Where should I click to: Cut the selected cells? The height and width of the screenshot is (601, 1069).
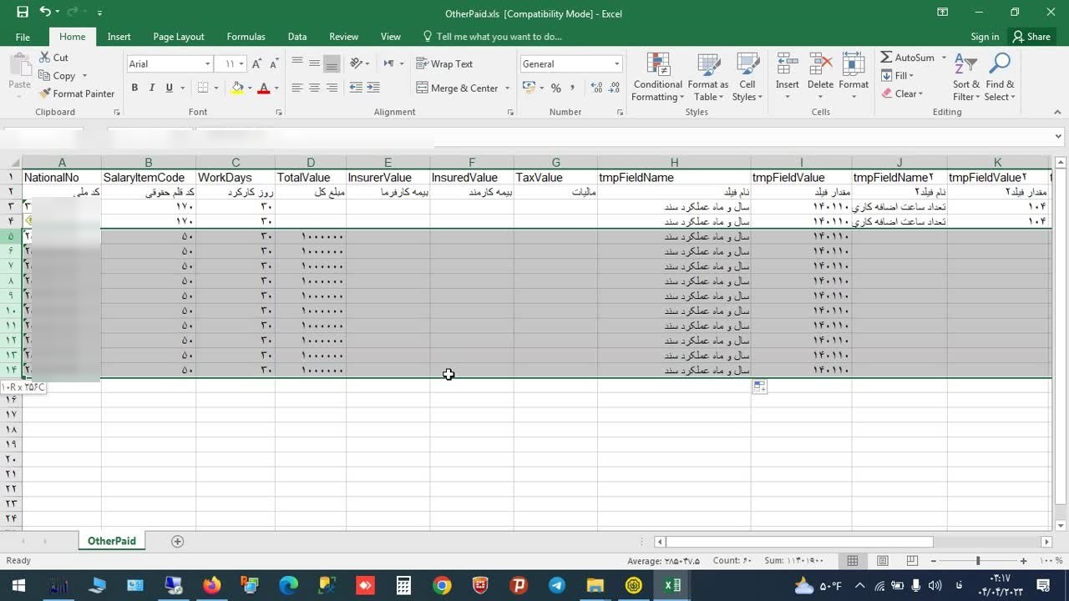[x=54, y=58]
